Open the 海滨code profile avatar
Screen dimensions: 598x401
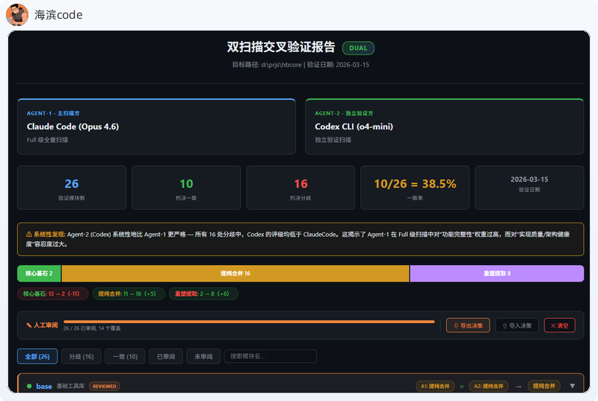(x=17, y=14)
